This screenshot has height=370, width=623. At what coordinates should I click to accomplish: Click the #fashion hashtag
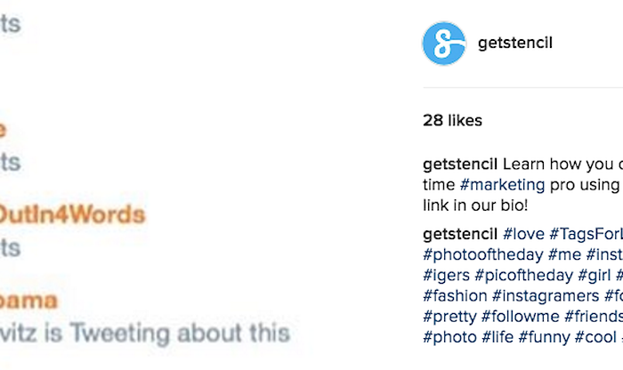click(x=455, y=296)
